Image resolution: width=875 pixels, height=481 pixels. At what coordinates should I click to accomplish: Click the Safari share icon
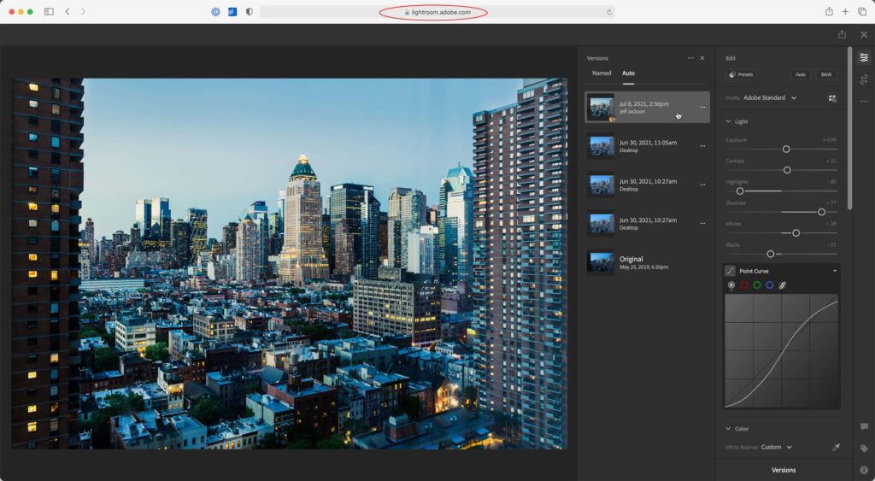click(829, 12)
